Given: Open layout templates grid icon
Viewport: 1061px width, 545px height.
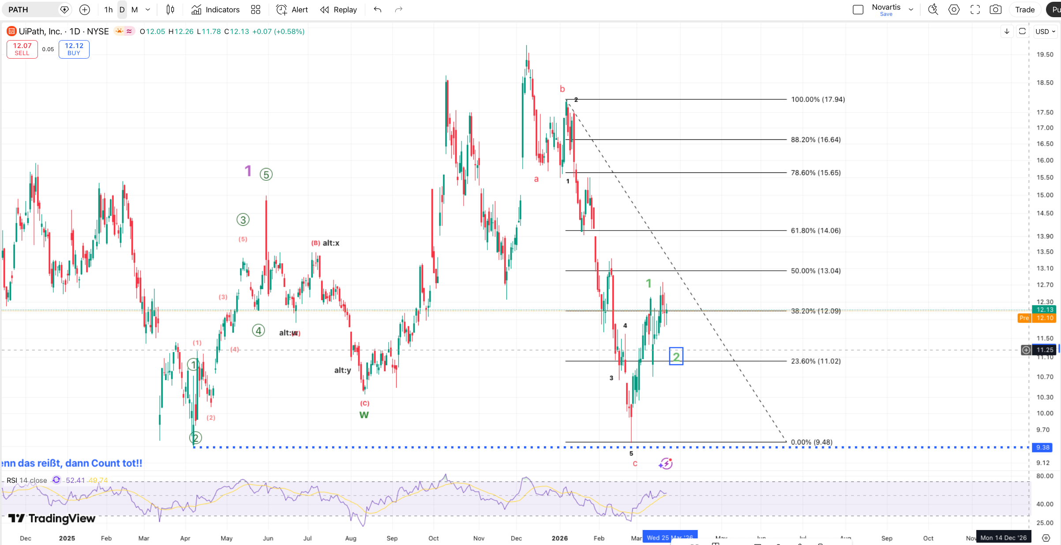Looking at the screenshot, I should point(255,10).
